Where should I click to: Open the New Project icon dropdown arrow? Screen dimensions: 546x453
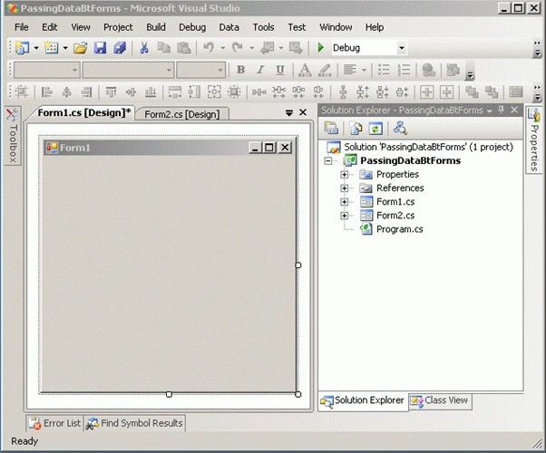(36, 48)
